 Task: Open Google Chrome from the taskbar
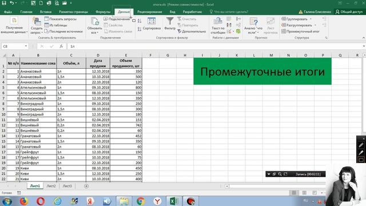pos(141,201)
